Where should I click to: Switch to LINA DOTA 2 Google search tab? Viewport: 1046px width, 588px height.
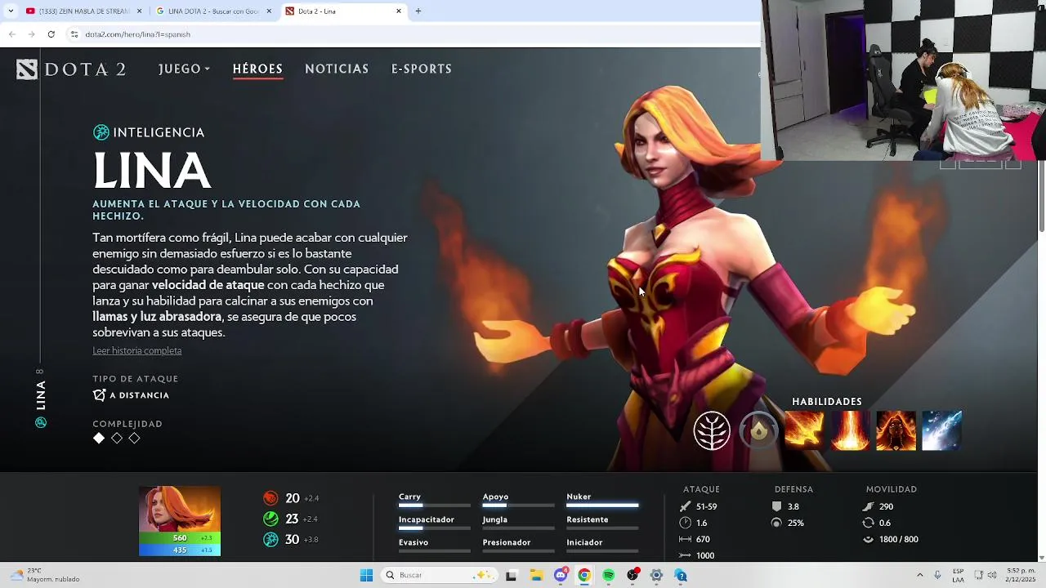(212, 11)
